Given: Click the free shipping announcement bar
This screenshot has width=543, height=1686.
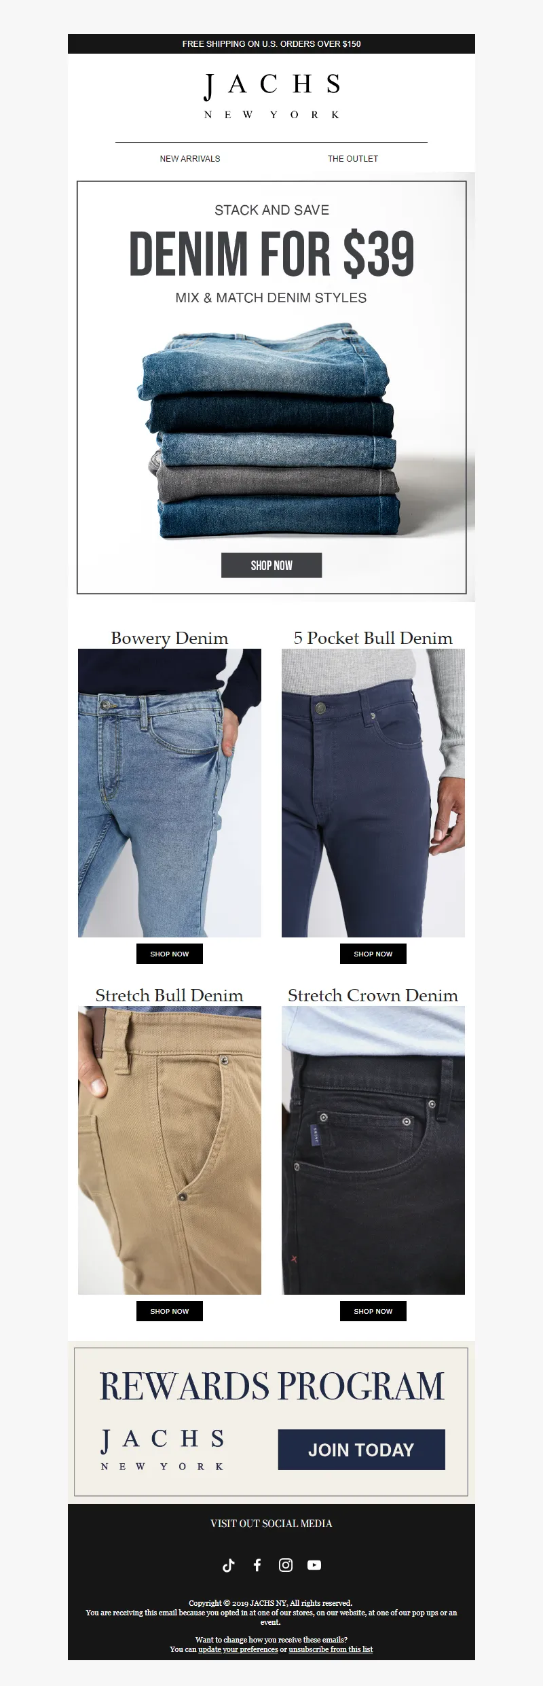Looking at the screenshot, I should (271, 43).
